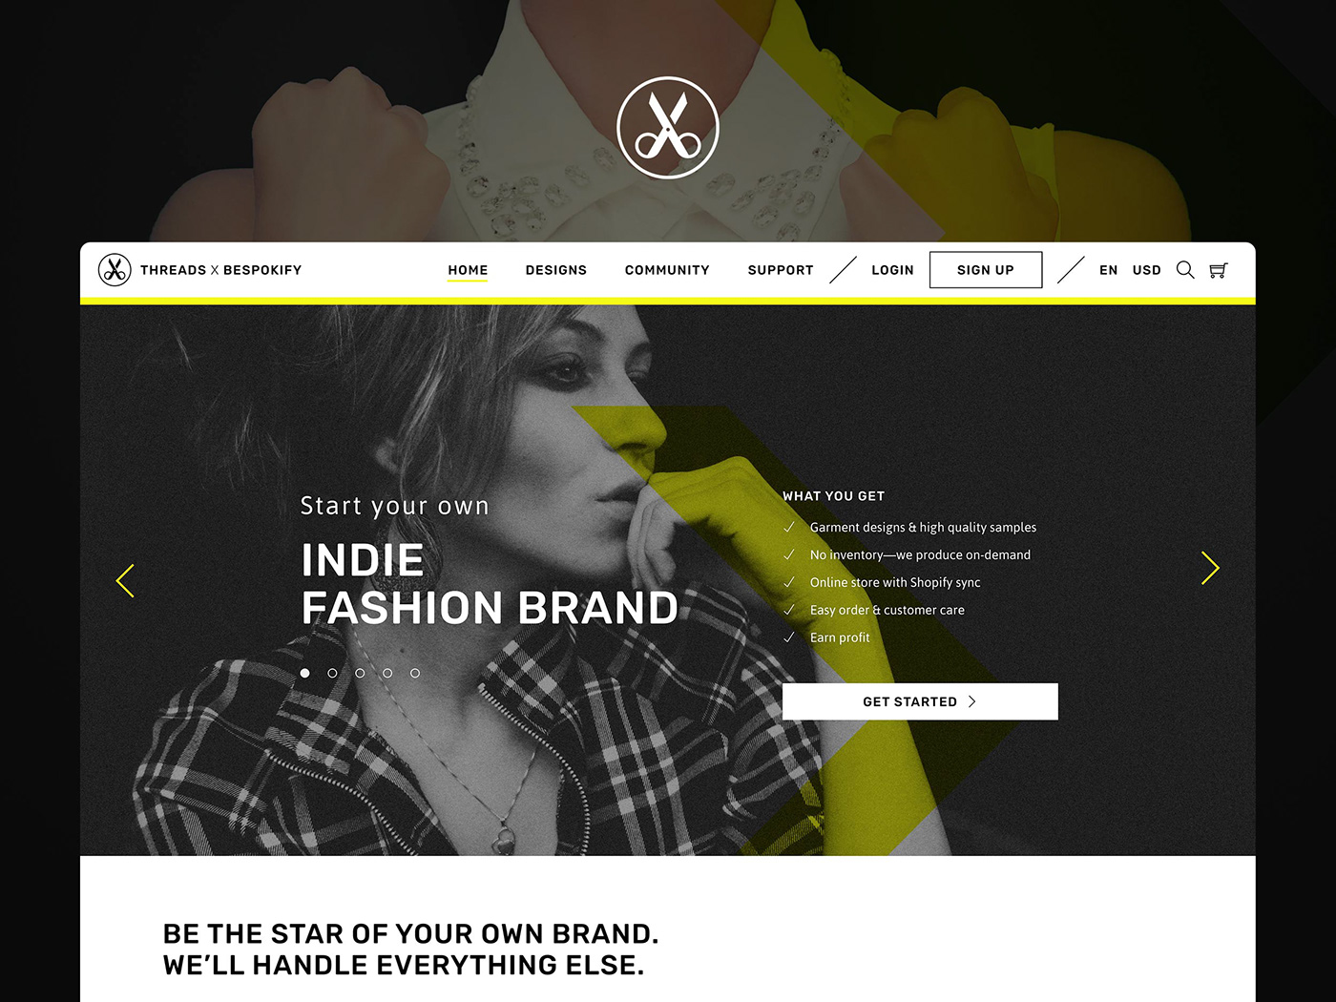Click the Login link
Viewport: 1336px width, 1002px height.
coord(892,270)
